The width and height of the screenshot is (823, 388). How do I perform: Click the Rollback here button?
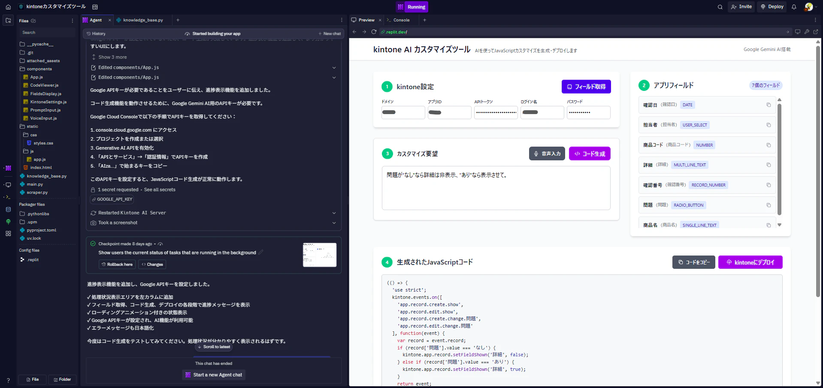(x=117, y=265)
